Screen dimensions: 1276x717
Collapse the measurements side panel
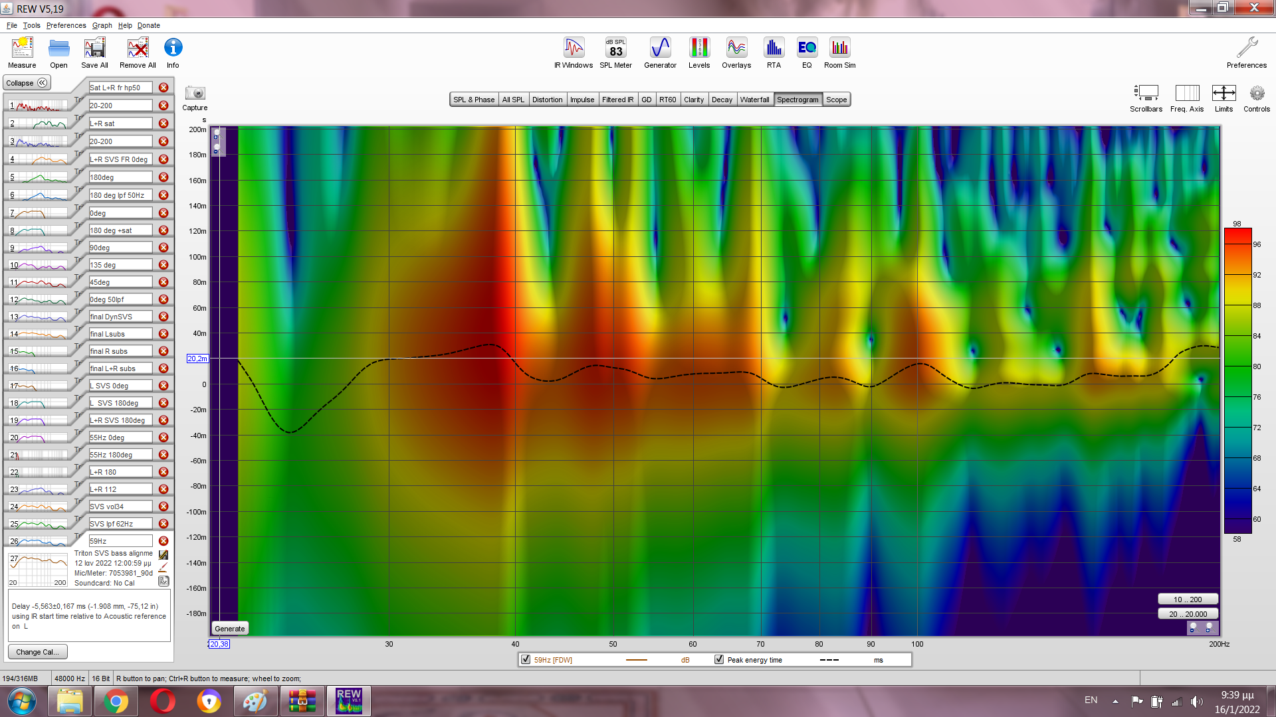[x=27, y=83]
